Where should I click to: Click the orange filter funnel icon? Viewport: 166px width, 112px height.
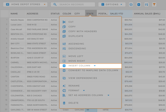154,5
